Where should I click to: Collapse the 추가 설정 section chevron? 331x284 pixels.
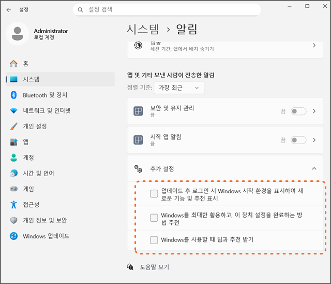314,168
